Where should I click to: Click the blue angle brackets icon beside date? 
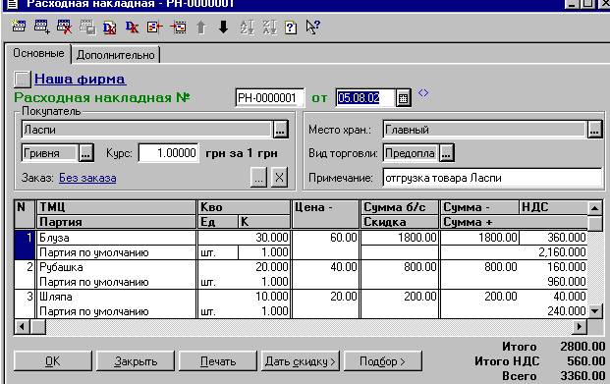click(423, 93)
